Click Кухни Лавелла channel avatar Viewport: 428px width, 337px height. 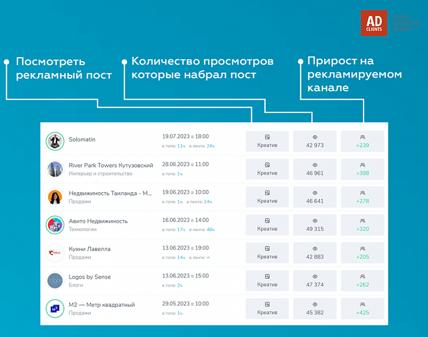tap(55, 253)
